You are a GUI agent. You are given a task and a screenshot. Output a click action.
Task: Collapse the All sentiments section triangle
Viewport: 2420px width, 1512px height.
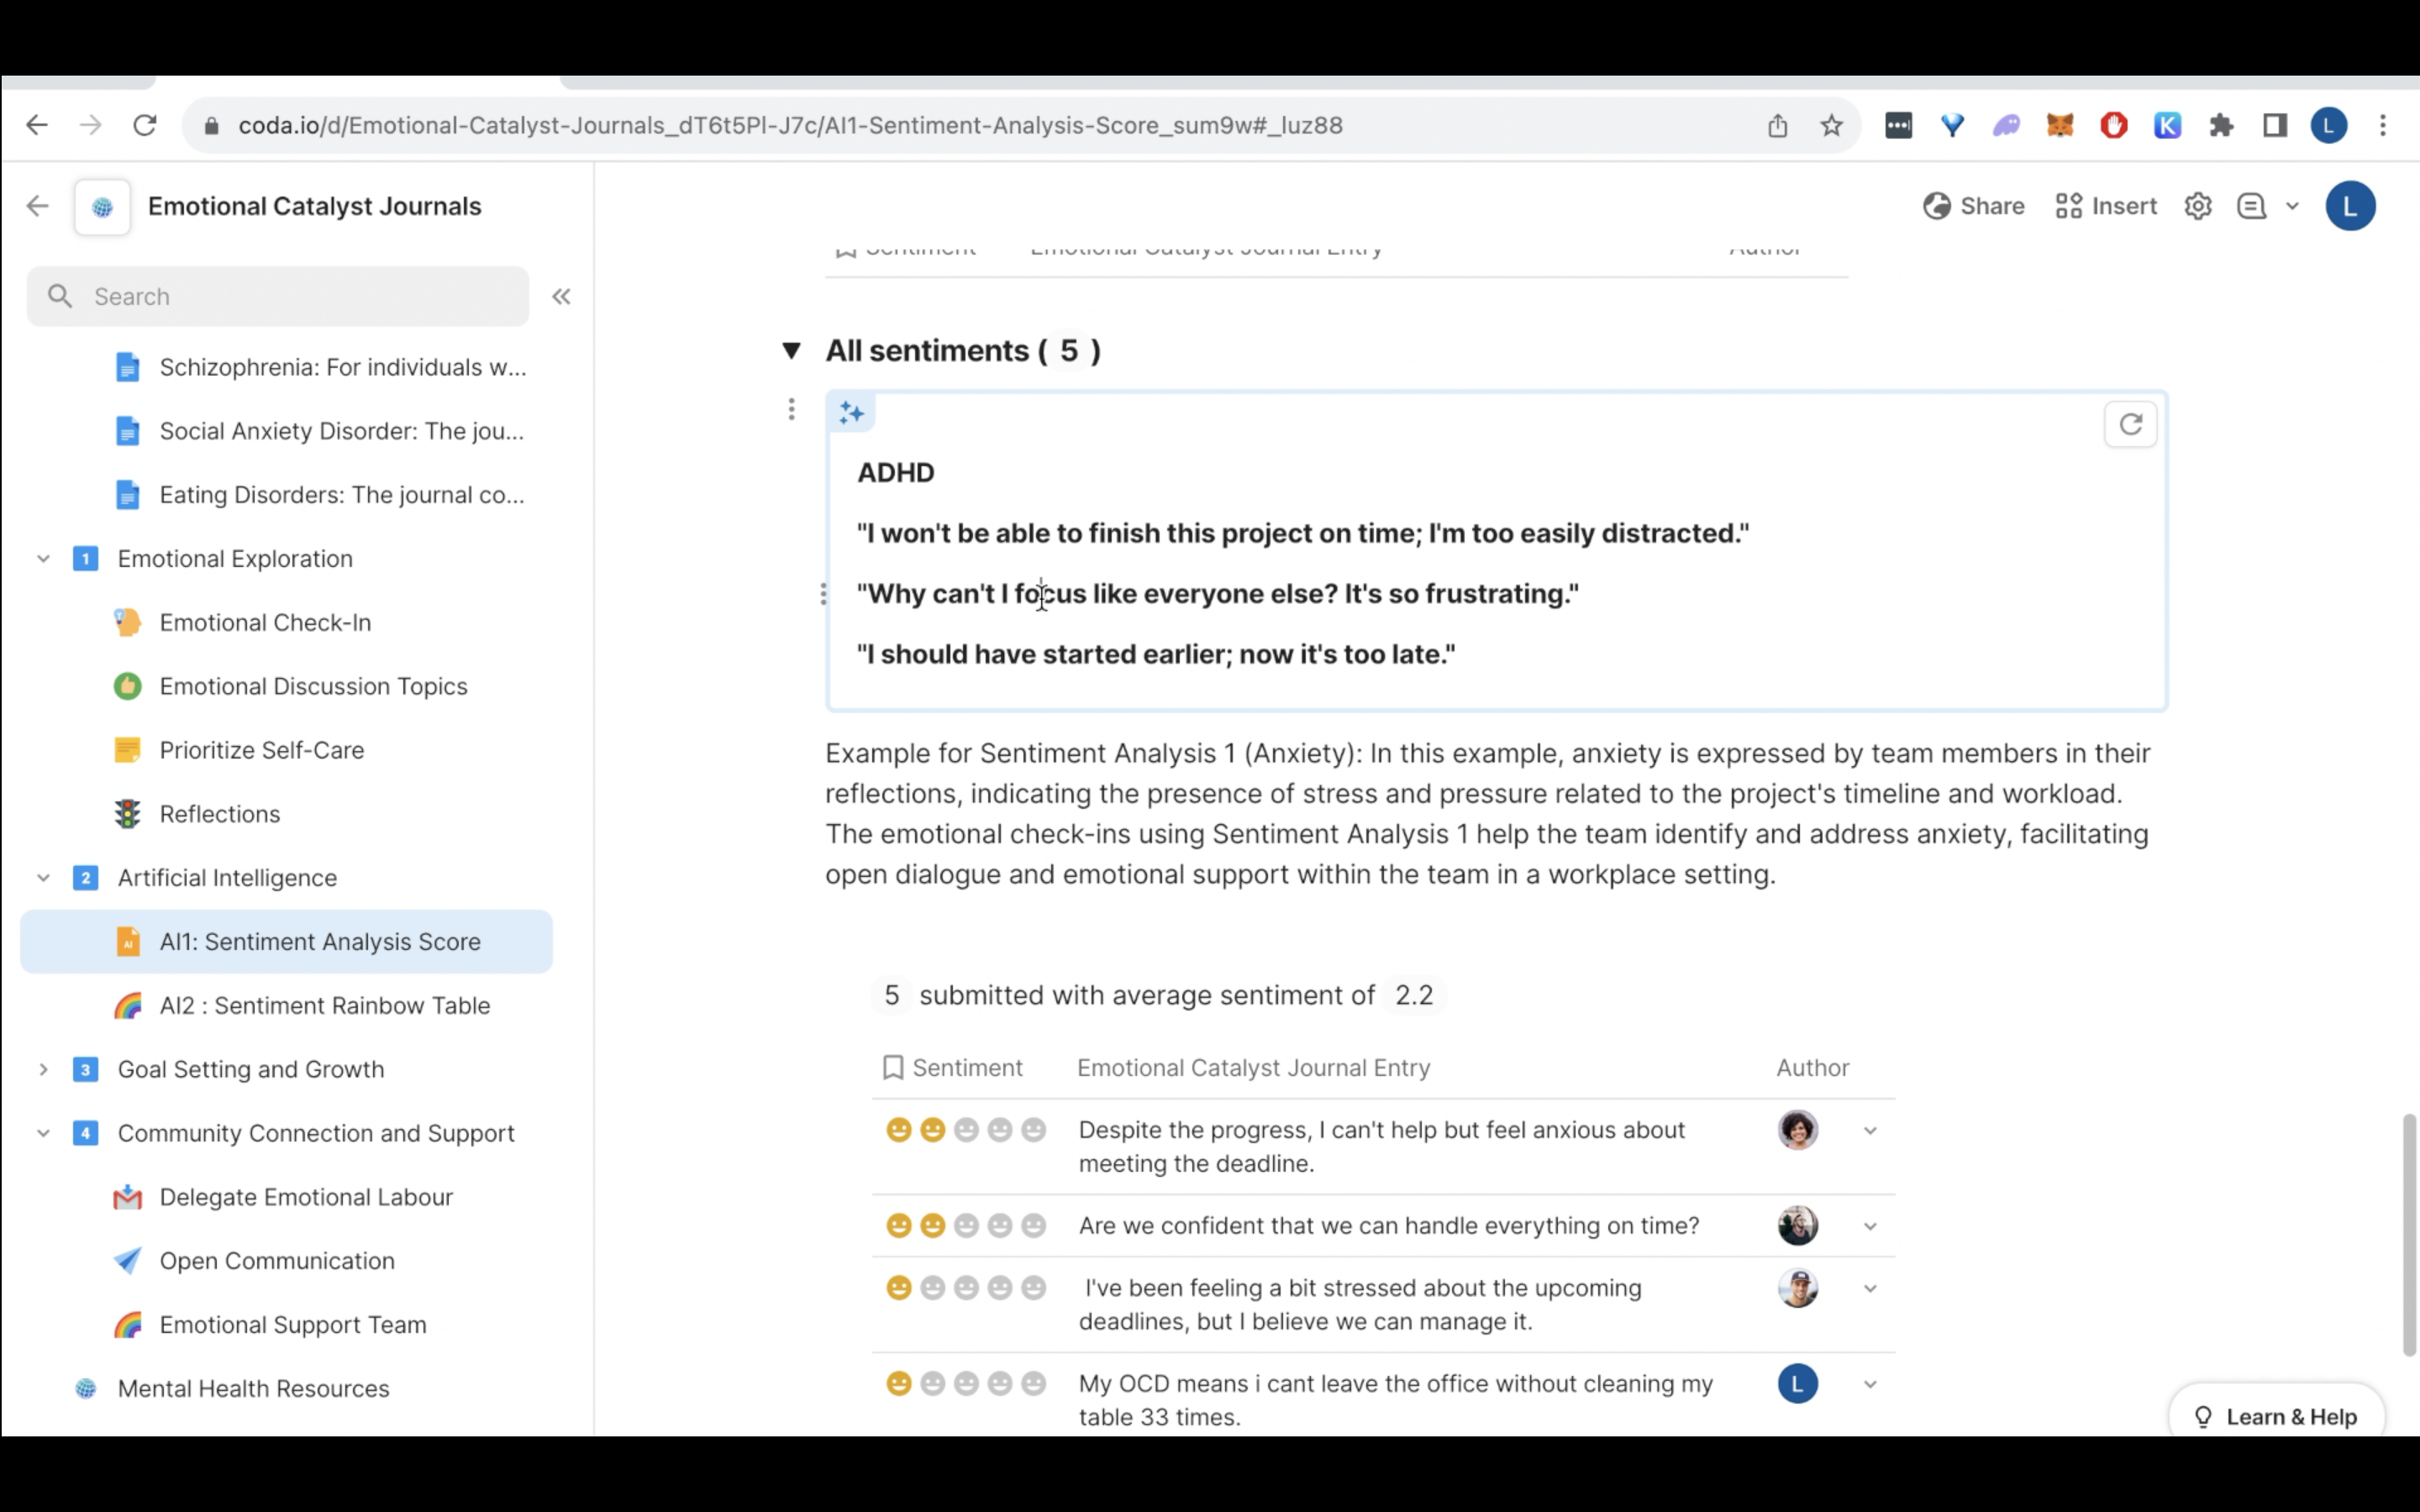[x=791, y=351]
